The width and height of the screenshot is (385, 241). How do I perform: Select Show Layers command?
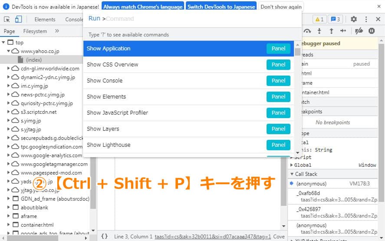[x=188, y=129]
